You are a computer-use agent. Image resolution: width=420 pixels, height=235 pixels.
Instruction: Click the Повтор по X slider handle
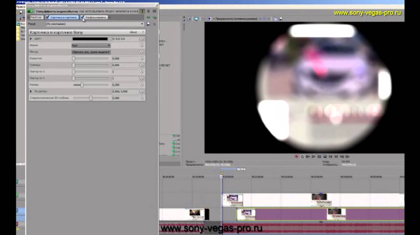point(73,71)
